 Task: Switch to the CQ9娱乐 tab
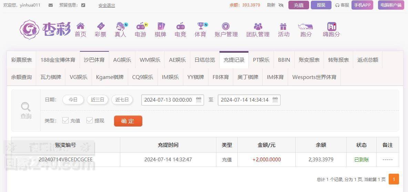coord(143,77)
